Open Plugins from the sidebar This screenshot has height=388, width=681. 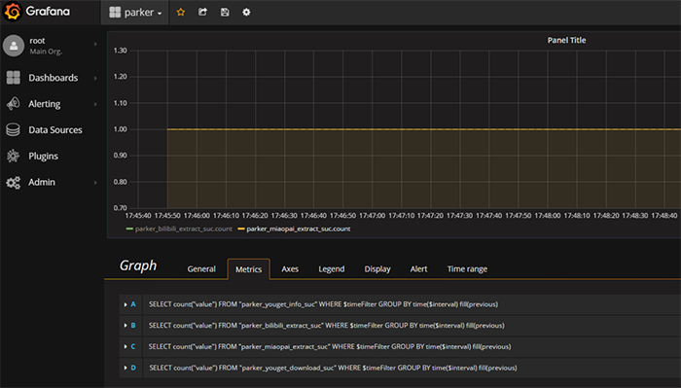43,157
